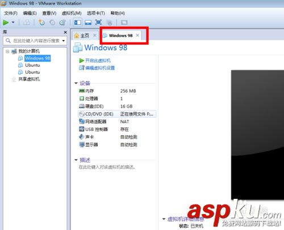Click the 网络适配器 device row
284x230 pixels.
117,122
